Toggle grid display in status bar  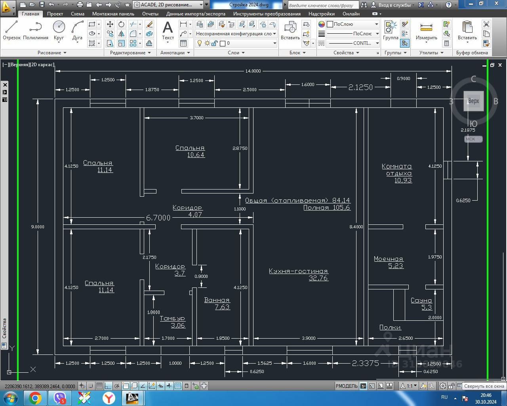[99, 386]
